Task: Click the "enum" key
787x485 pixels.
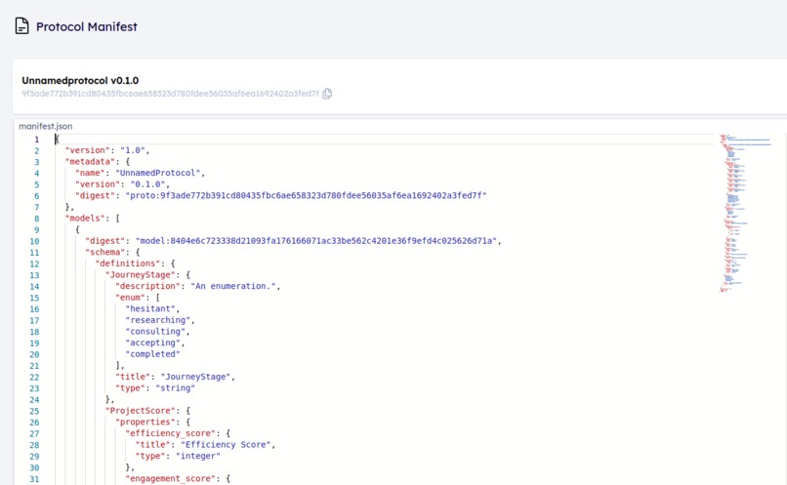Action: click(x=131, y=298)
